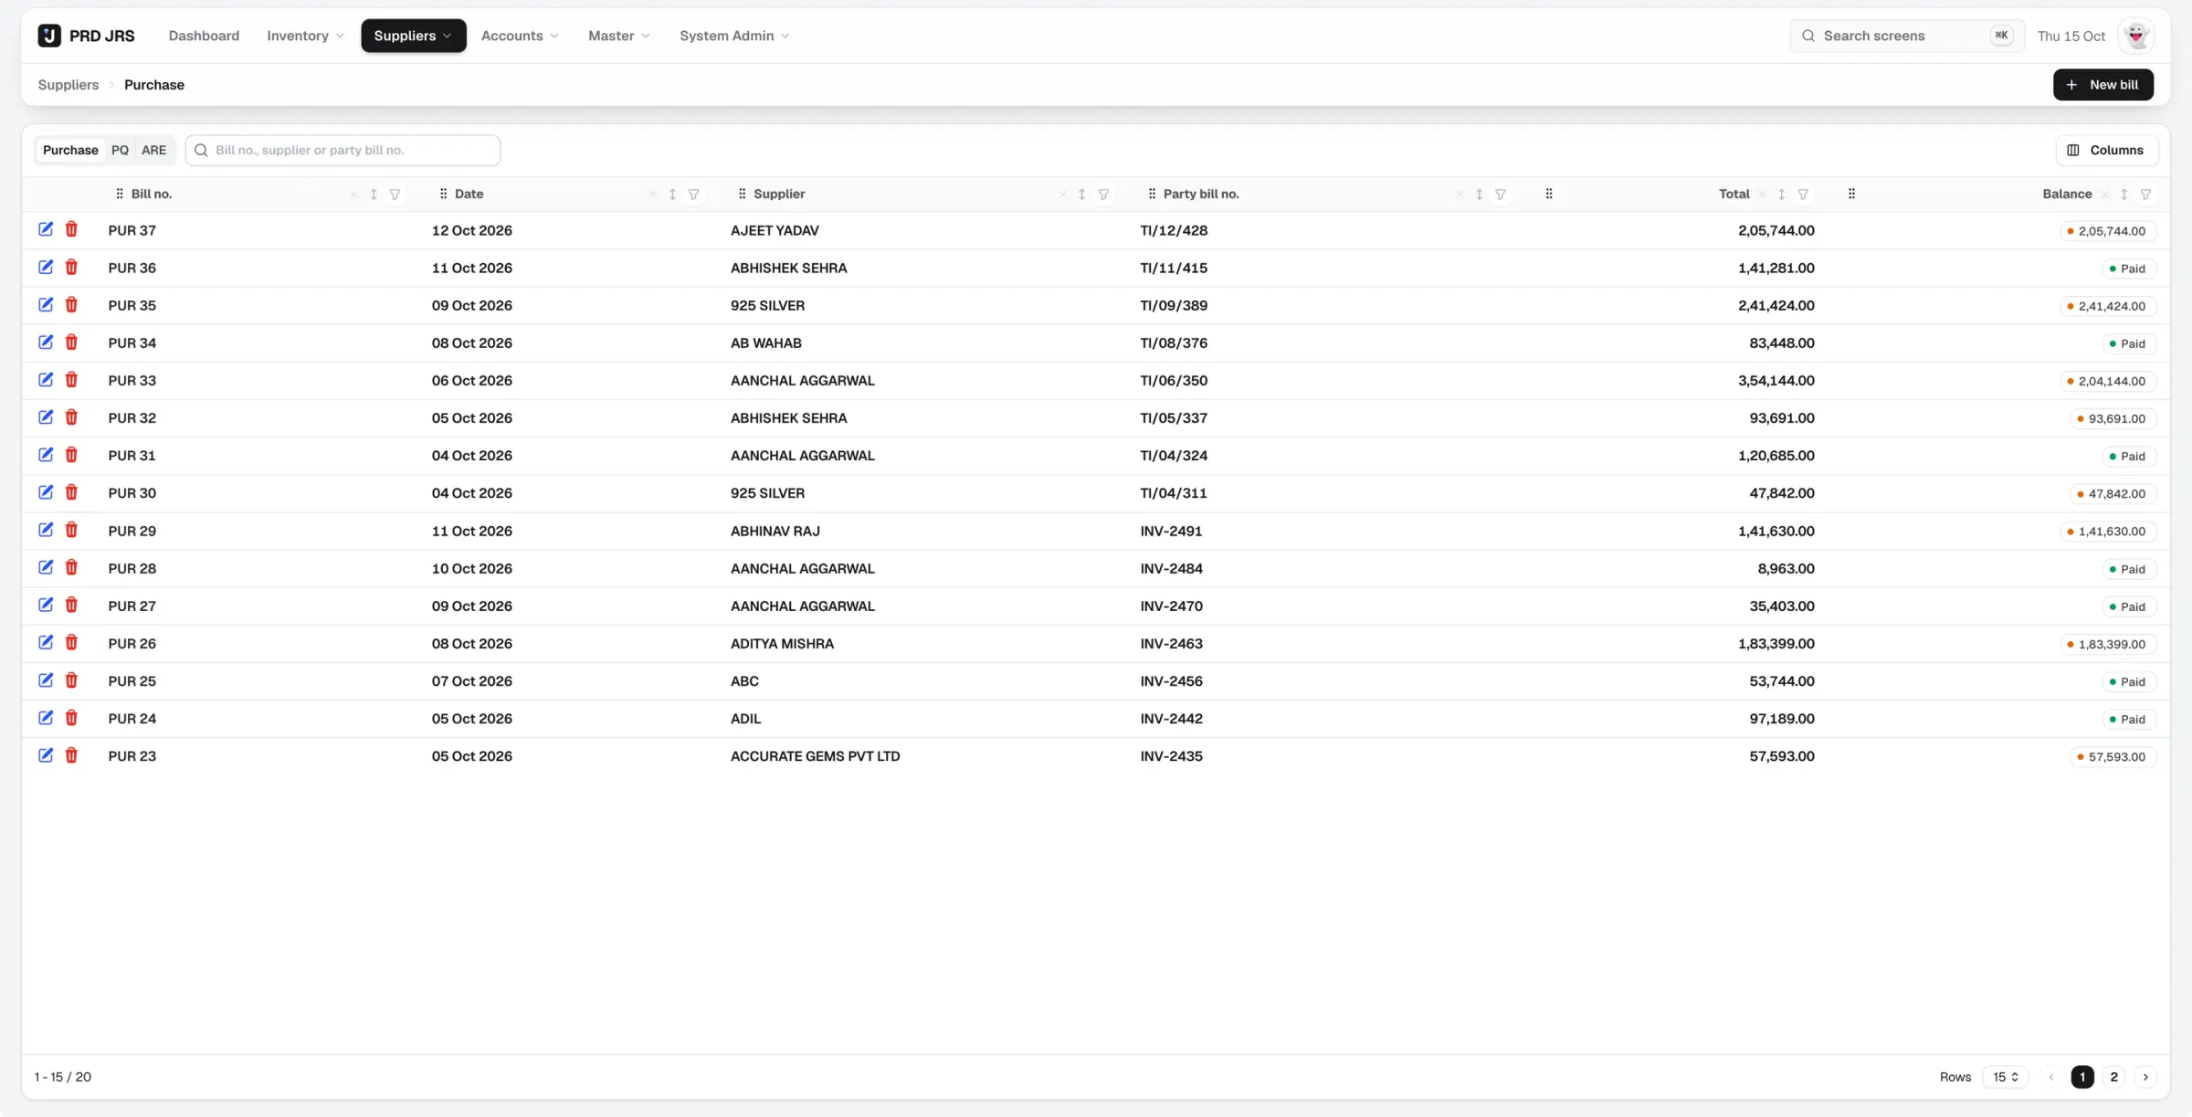Sort by the Balance column
The image size is (2192, 1117).
[x=2123, y=195]
